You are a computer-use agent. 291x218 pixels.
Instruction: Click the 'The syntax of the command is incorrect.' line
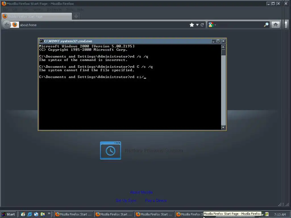83,60
